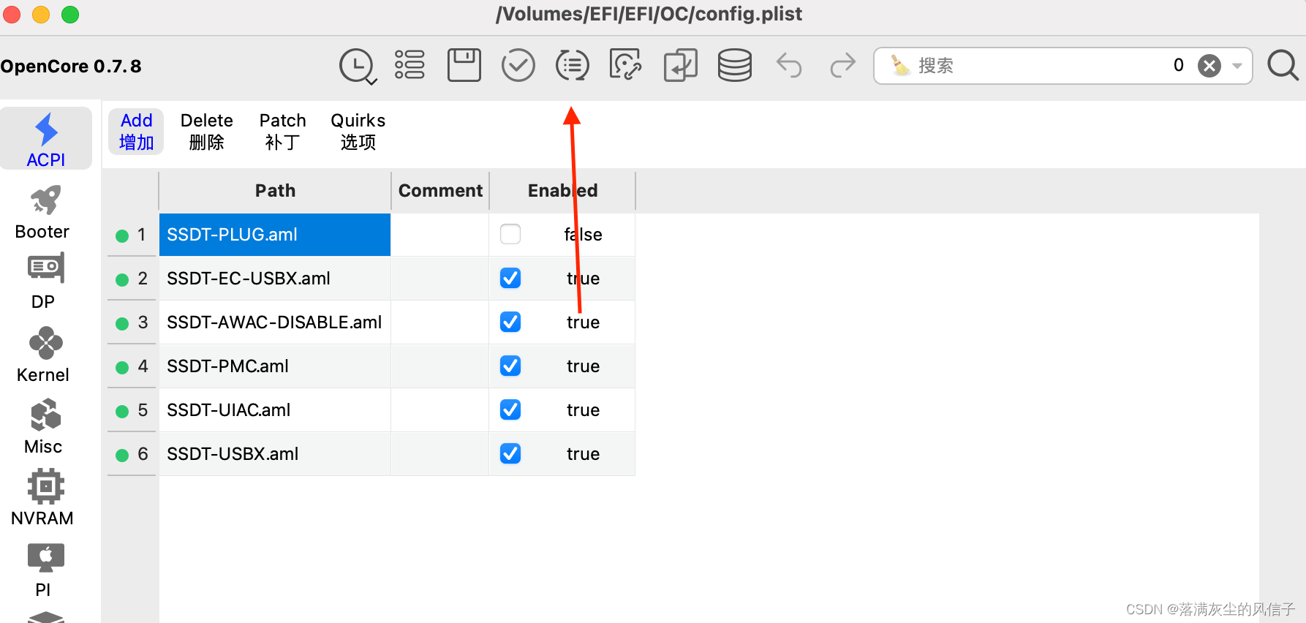Select the ACPI sidebar section

(x=46, y=139)
